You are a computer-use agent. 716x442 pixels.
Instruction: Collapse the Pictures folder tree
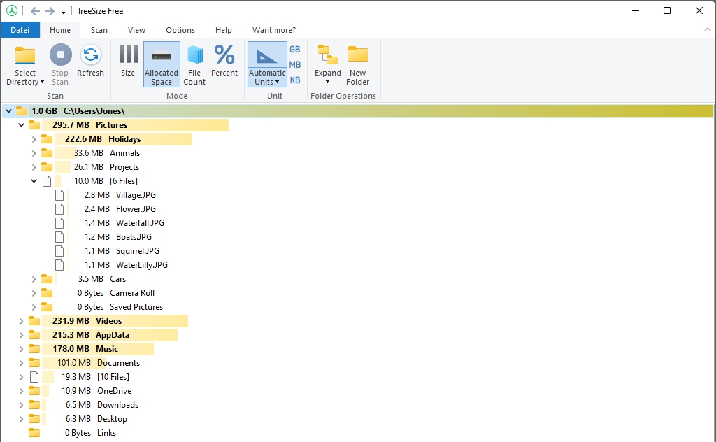click(22, 125)
